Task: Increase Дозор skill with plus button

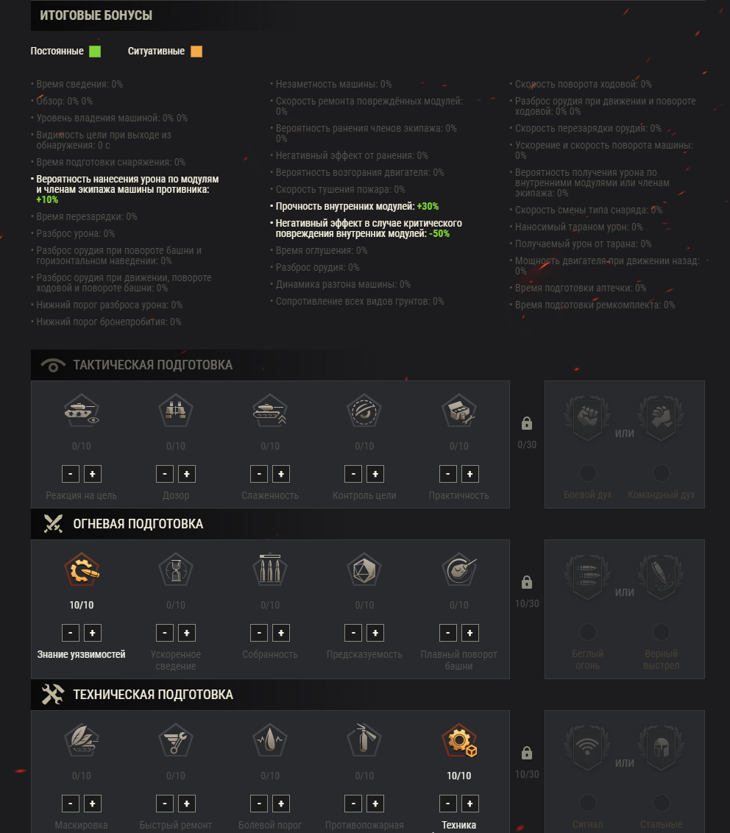Action: click(x=186, y=474)
